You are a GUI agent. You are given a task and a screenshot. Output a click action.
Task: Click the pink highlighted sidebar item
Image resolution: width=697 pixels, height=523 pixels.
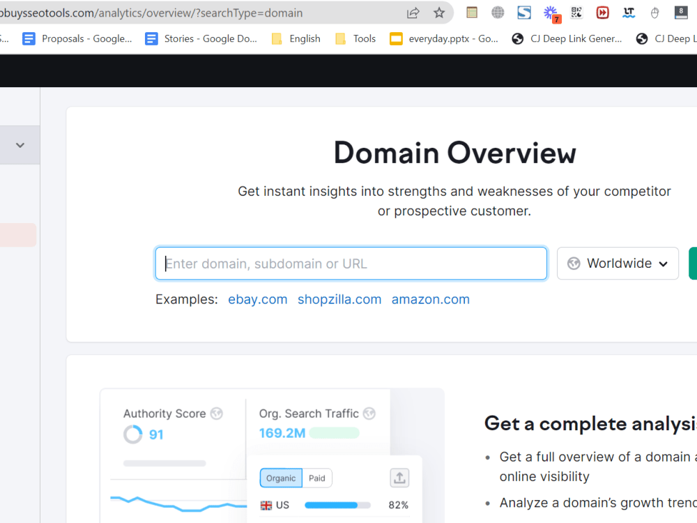(18, 235)
